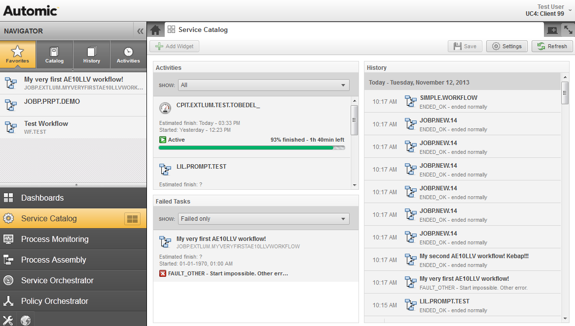This screenshot has height=326, width=575.
Task: Select the Activities navigator tab
Action: coord(128,55)
